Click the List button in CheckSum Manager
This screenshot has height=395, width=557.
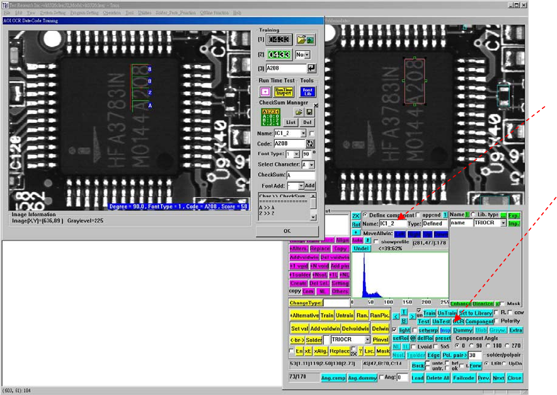pyautogui.click(x=291, y=122)
